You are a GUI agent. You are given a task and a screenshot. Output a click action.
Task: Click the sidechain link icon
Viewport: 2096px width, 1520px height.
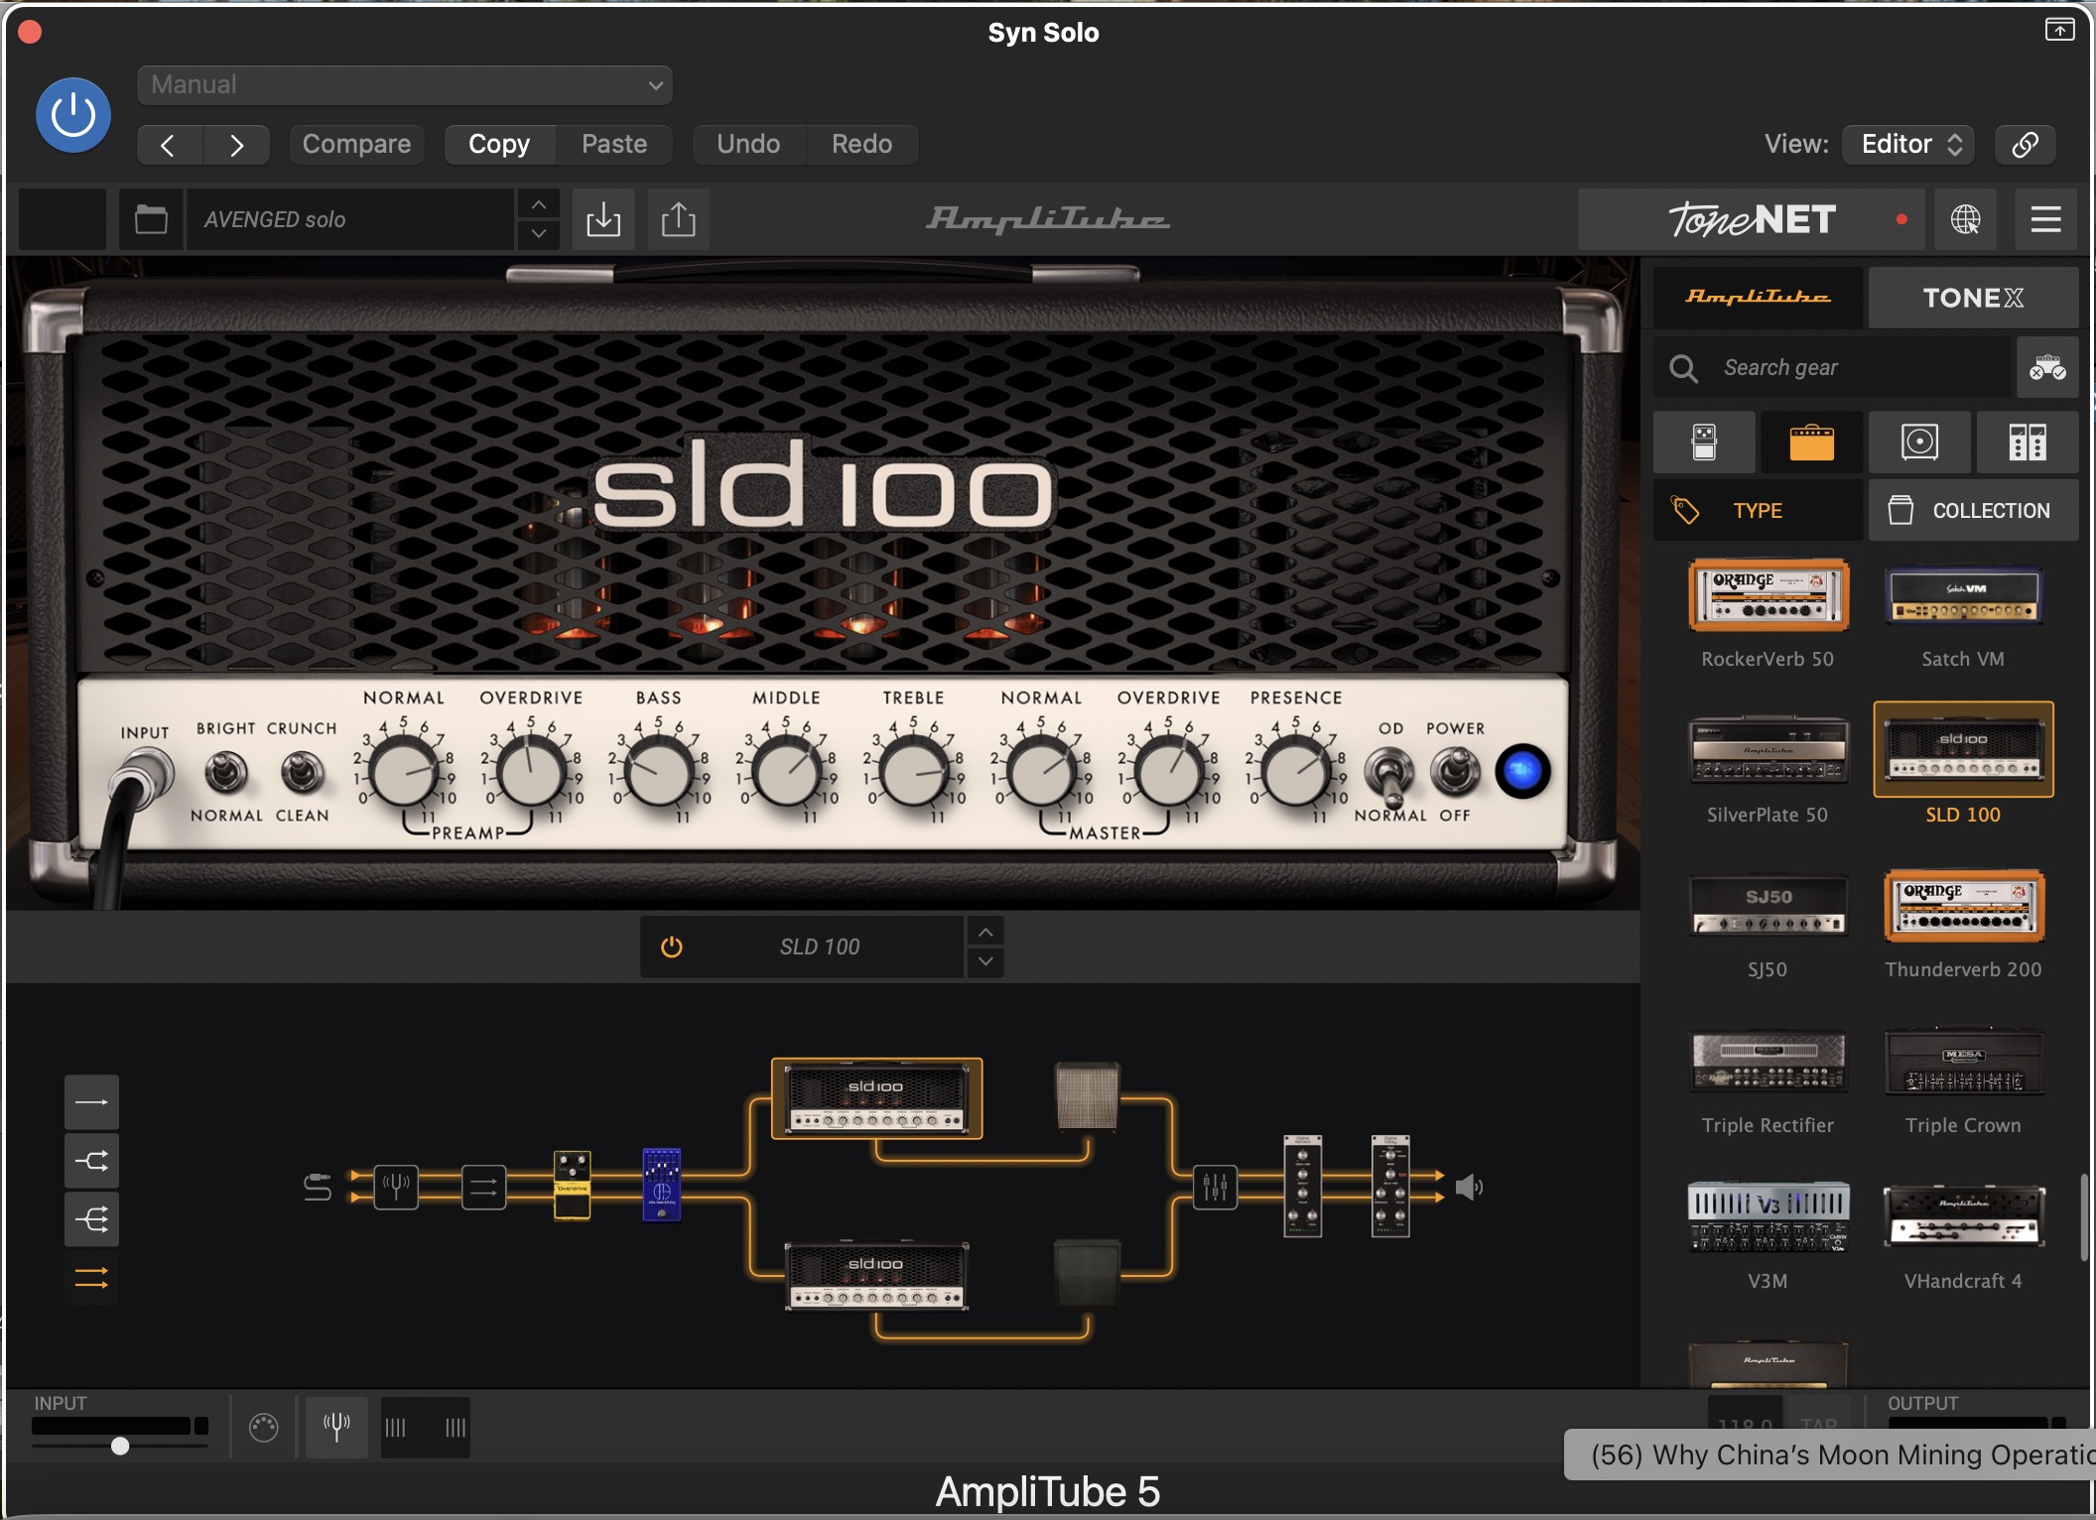tap(2025, 145)
